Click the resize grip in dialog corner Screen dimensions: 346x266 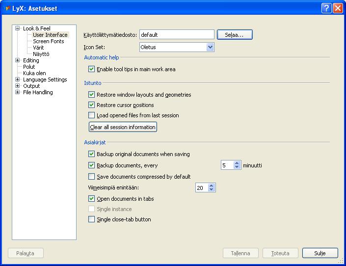coord(341,261)
